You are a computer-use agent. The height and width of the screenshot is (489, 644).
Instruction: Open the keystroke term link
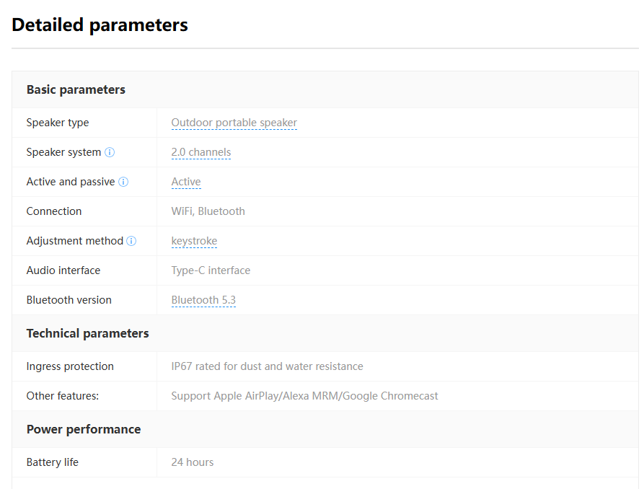(194, 241)
